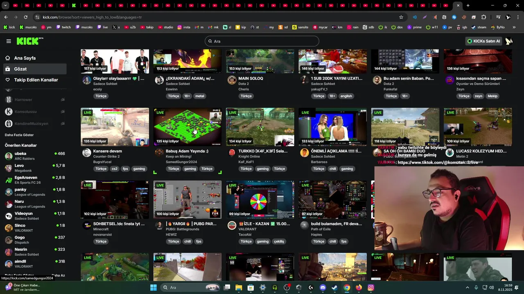Click the taskbar volume icon
The width and height of the screenshot is (524, 294).
point(491,287)
